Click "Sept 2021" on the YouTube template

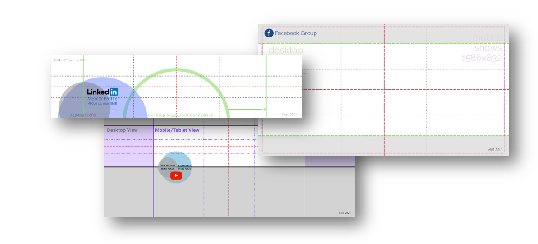point(345,213)
